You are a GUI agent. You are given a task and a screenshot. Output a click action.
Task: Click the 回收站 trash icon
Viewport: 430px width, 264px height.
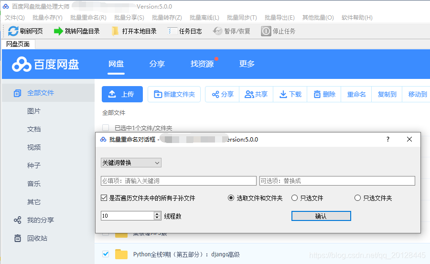pos(17,238)
